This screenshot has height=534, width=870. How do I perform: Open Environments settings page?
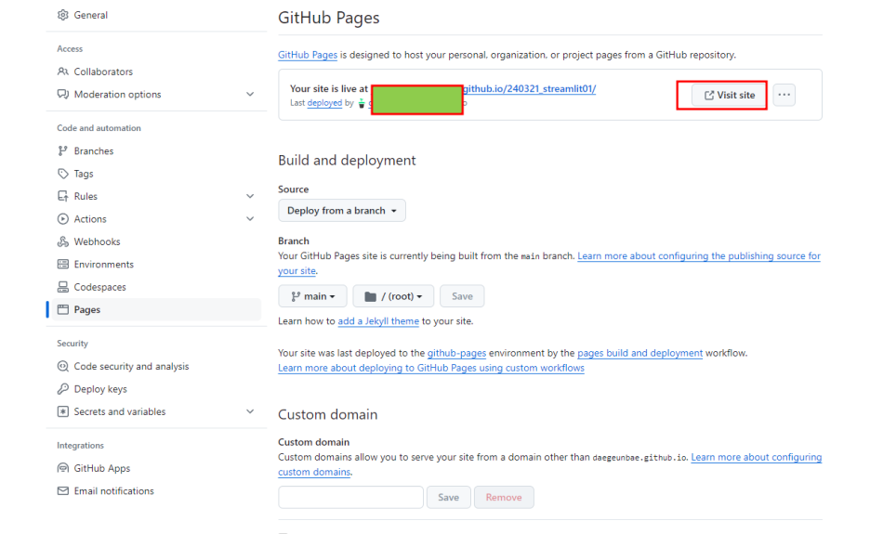pyautogui.click(x=104, y=265)
